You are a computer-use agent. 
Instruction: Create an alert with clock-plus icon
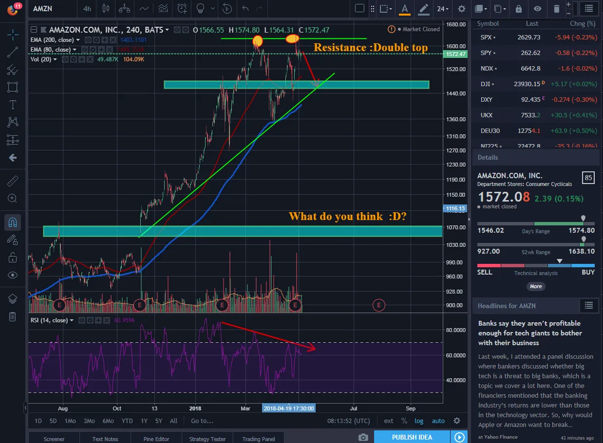point(182,8)
